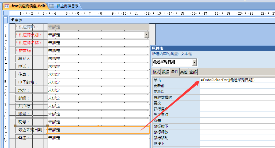Click the table icon on 供应商信息表 tab

[x=52, y=6]
